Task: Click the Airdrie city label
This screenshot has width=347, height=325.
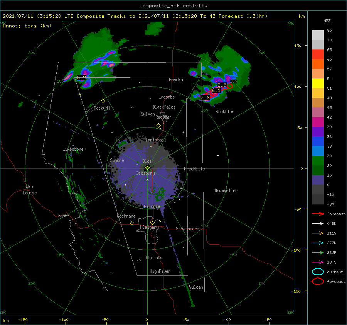Action: (152, 206)
